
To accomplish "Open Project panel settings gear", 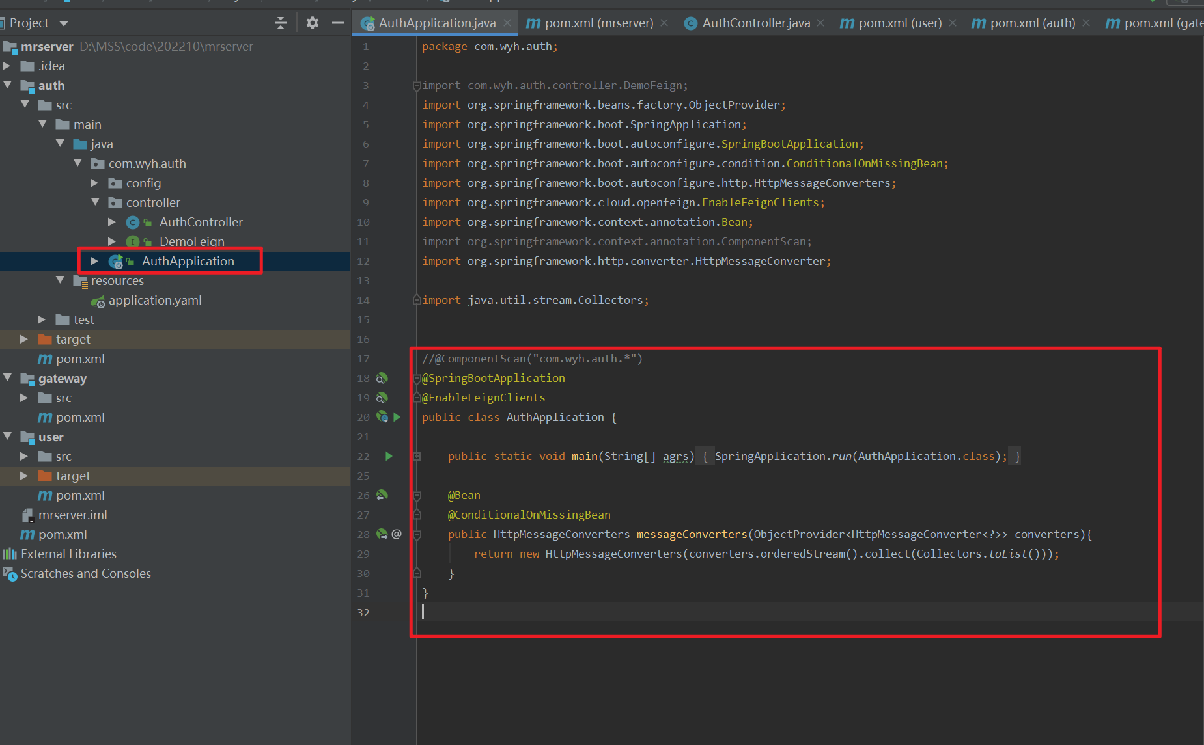I will [313, 23].
